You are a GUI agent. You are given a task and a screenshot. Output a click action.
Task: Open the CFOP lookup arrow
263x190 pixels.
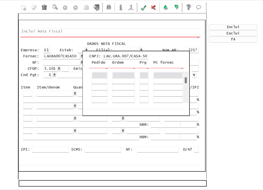pos(59,68)
